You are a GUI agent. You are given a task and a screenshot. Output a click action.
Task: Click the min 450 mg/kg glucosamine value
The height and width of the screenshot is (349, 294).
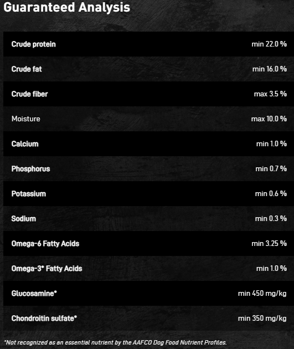click(262, 294)
